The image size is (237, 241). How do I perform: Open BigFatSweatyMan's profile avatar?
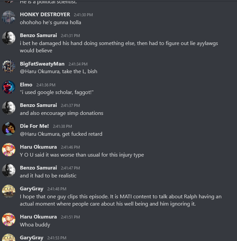coord(9,66)
